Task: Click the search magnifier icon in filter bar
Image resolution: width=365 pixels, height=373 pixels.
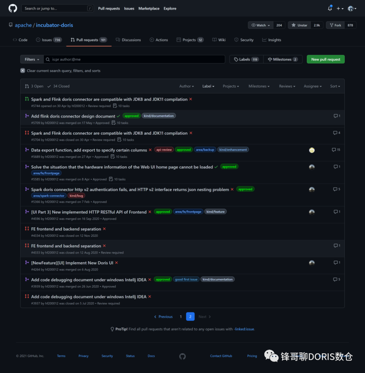Action: [x=48, y=59]
